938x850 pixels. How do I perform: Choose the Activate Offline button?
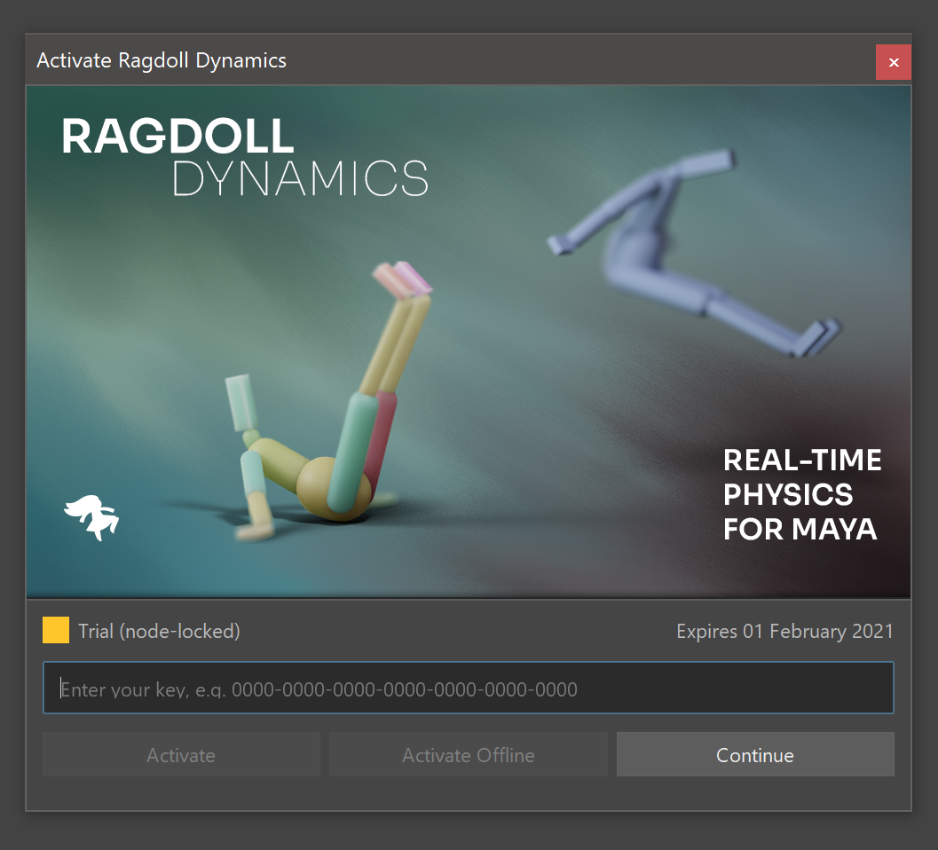(468, 755)
